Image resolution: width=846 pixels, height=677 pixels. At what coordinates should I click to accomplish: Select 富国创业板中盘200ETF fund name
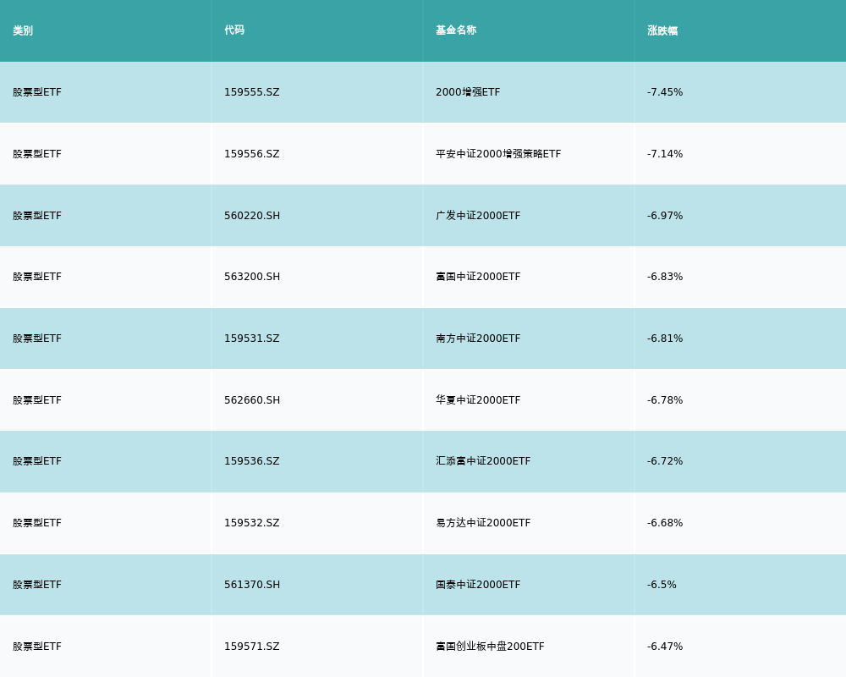[x=490, y=647]
